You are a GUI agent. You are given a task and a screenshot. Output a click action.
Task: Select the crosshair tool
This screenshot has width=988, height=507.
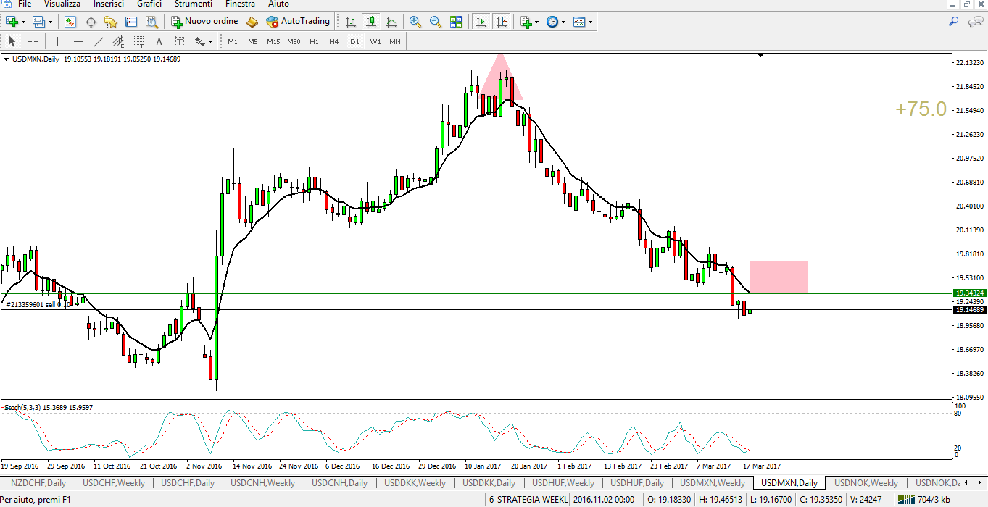[33, 41]
